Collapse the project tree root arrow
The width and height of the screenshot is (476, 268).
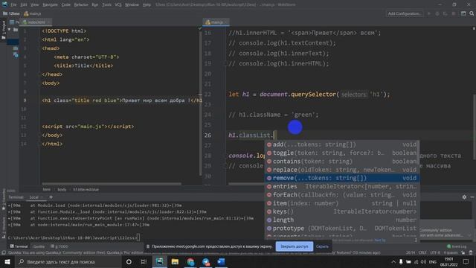click(x=10, y=30)
